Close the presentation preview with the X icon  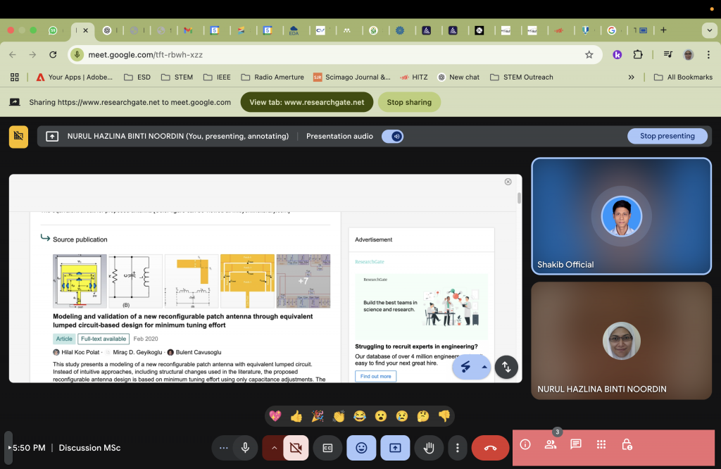(x=508, y=182)
